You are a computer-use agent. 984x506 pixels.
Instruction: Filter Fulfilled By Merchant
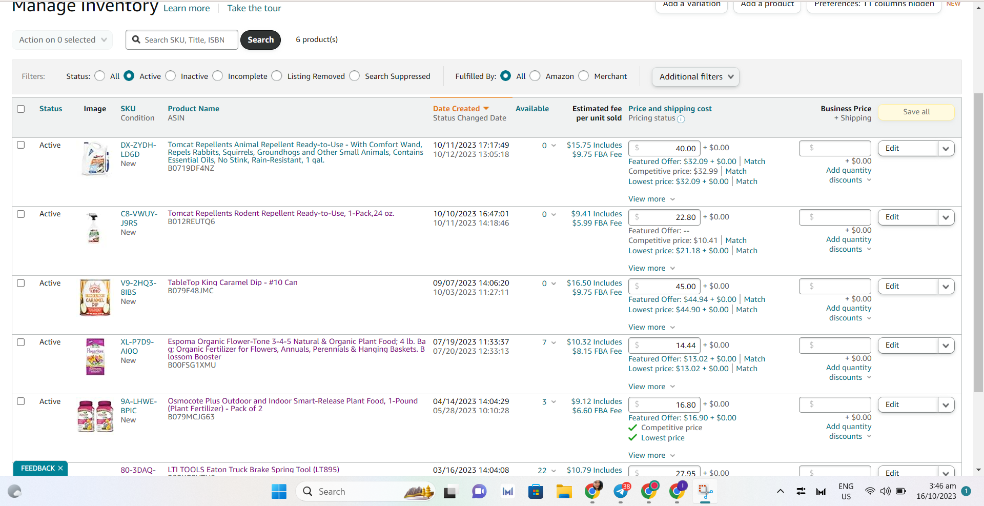584,76
